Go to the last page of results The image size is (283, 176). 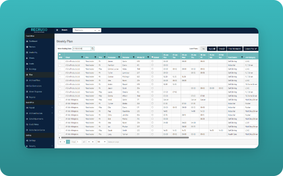(93, 142)
